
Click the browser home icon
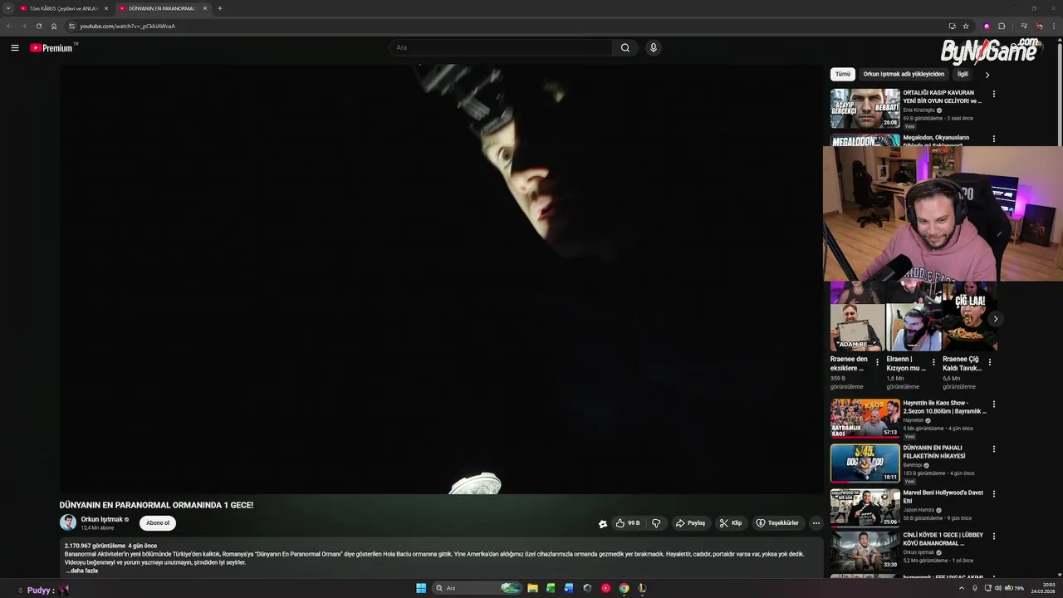click(x=54, y=26)
